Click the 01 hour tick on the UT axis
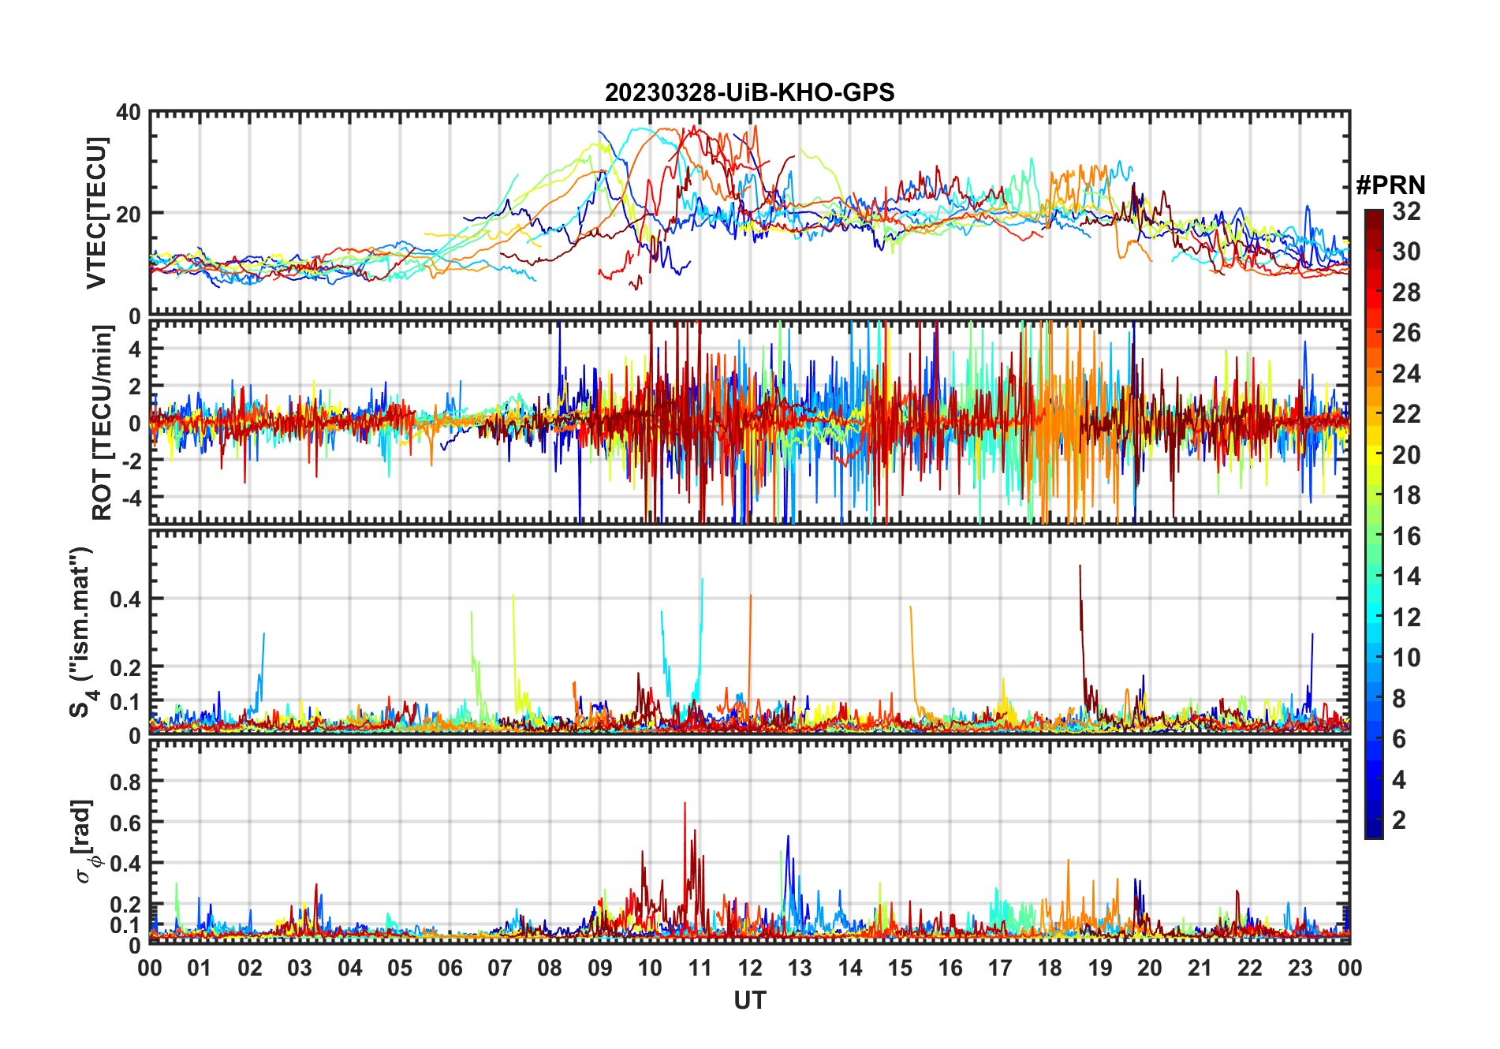This screenshot has width=1500, height=1049. [x=200, y=968]
